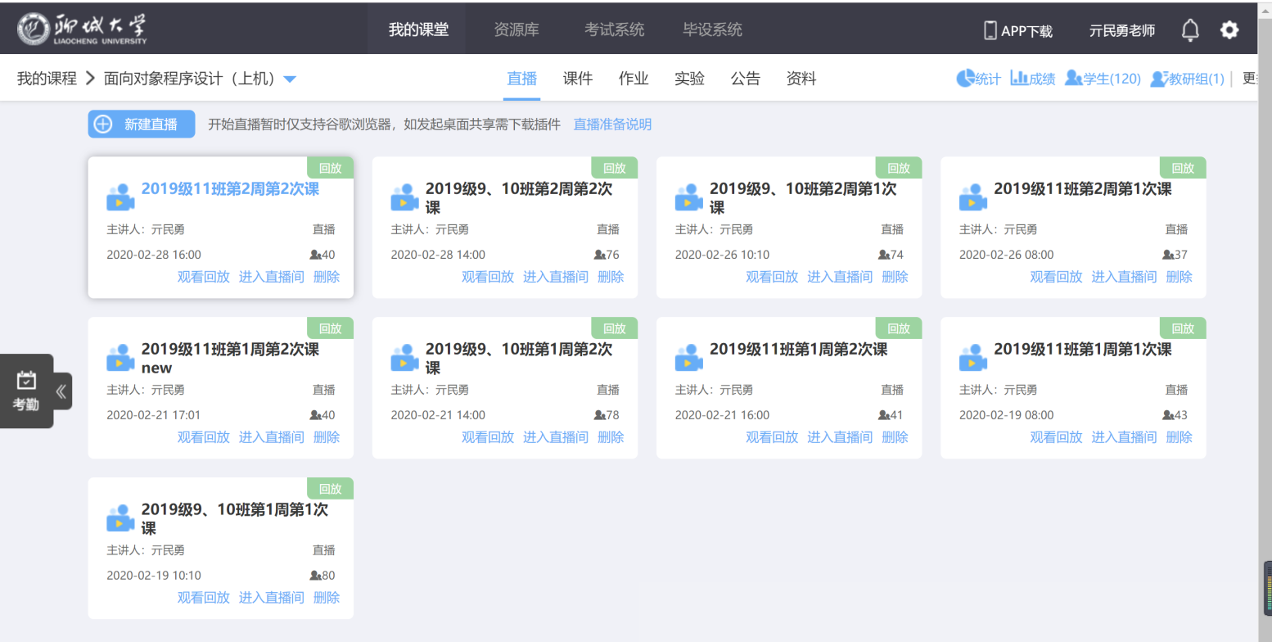Click the phone icon for APP下载
The width and height of the screenshot is (1272, 642).
[x=990, y=30]
